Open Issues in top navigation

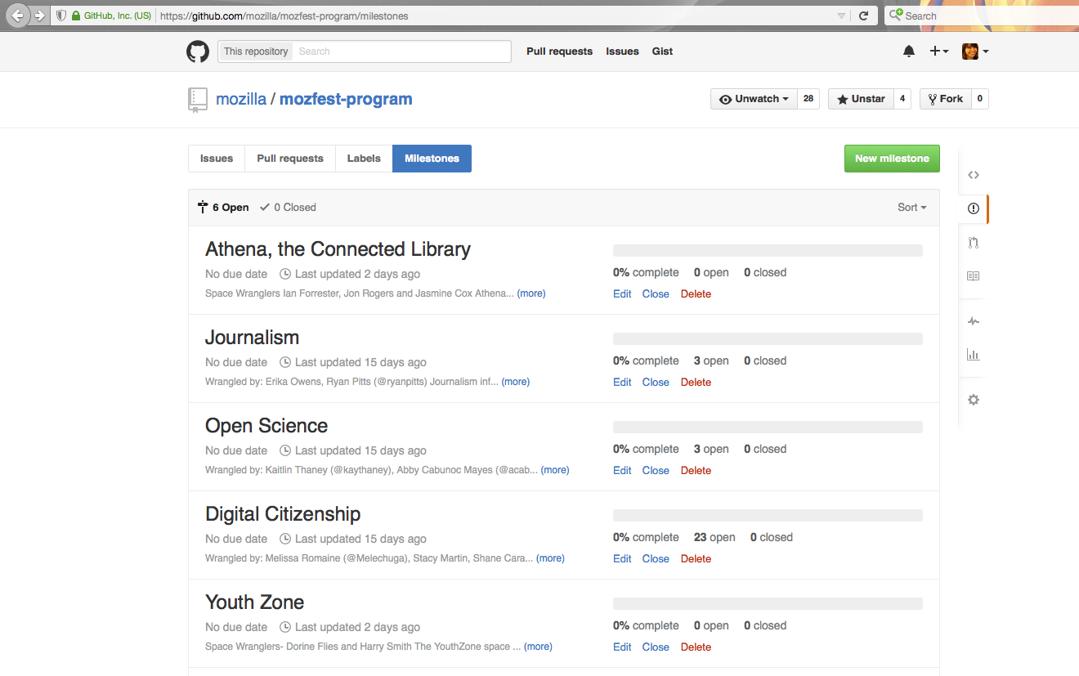[622, 51]
